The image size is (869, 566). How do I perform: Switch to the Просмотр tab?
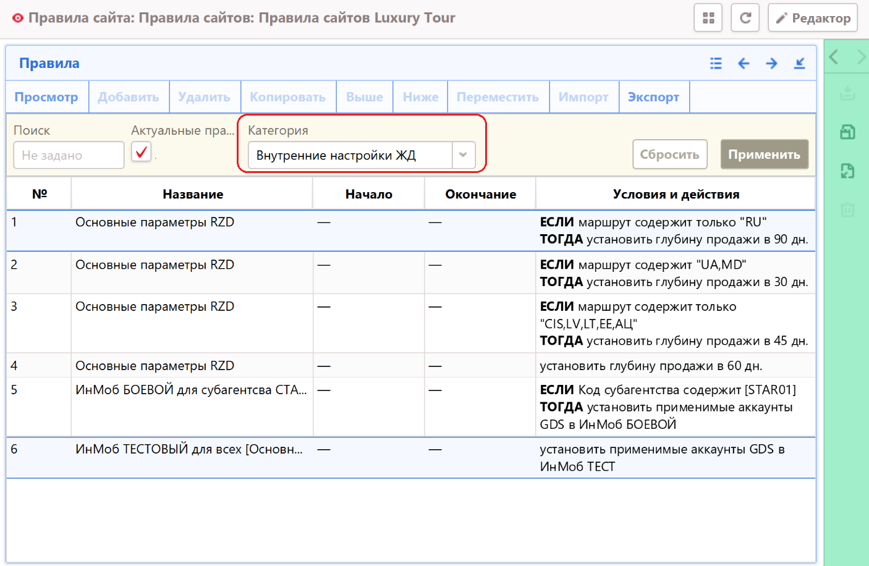(46, 97)
